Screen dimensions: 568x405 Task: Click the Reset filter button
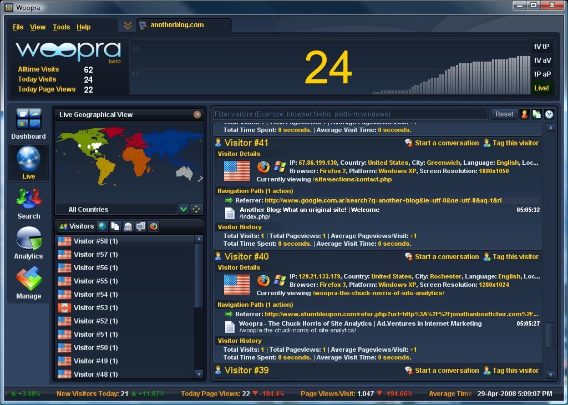504,114
